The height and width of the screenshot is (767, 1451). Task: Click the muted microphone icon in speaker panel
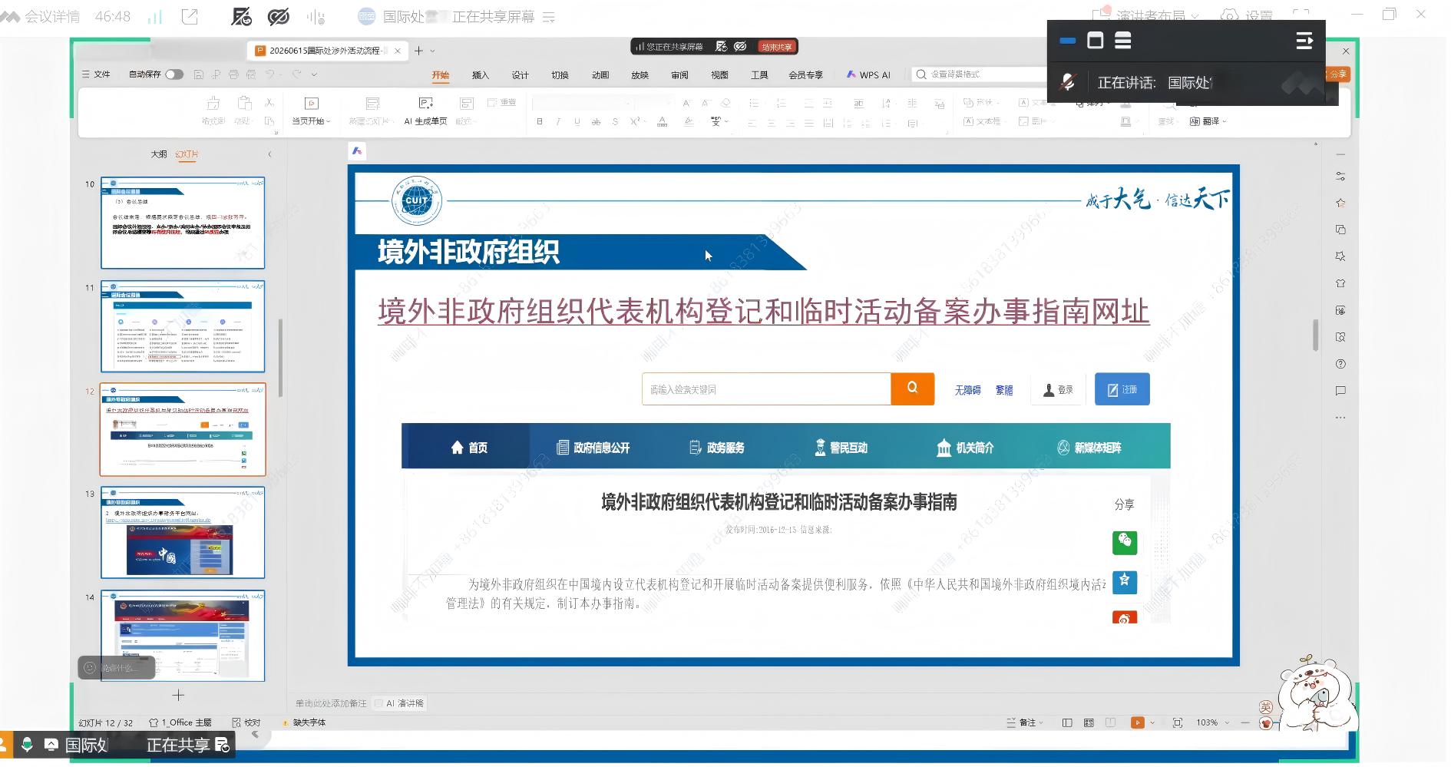pos(1068,82)
